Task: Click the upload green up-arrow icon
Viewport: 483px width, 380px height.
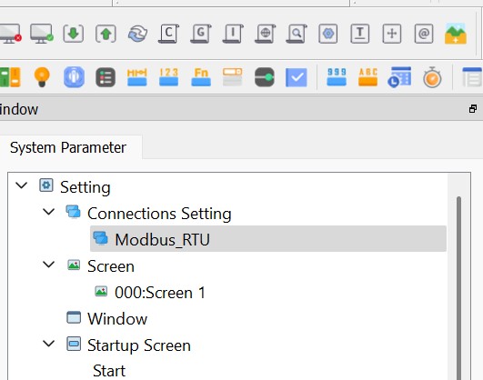Action: tap(106, 34)
